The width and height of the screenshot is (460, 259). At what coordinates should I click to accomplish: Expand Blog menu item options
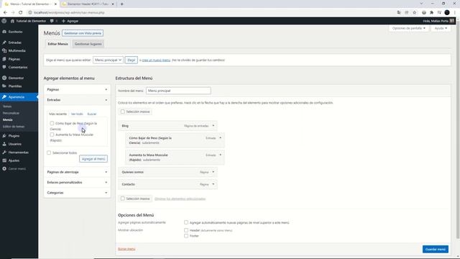(213, 126)
